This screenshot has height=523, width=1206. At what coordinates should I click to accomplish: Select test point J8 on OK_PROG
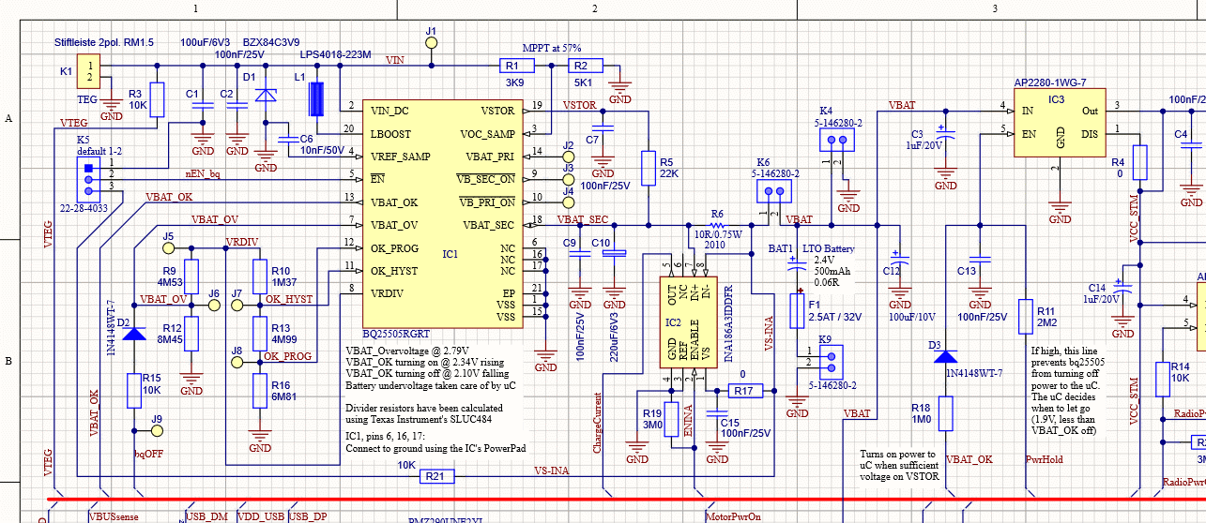(237, 362)
